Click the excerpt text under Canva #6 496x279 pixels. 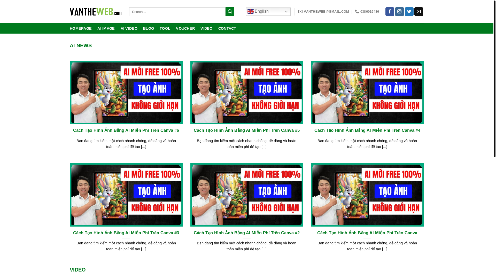(x=126, y=144)
